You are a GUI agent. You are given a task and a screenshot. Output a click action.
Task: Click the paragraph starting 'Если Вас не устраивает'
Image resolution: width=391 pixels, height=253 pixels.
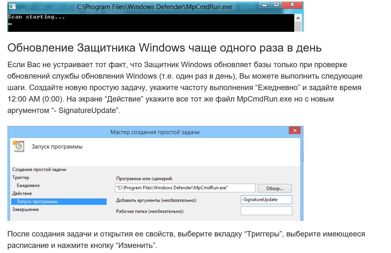tap(185, 88)
